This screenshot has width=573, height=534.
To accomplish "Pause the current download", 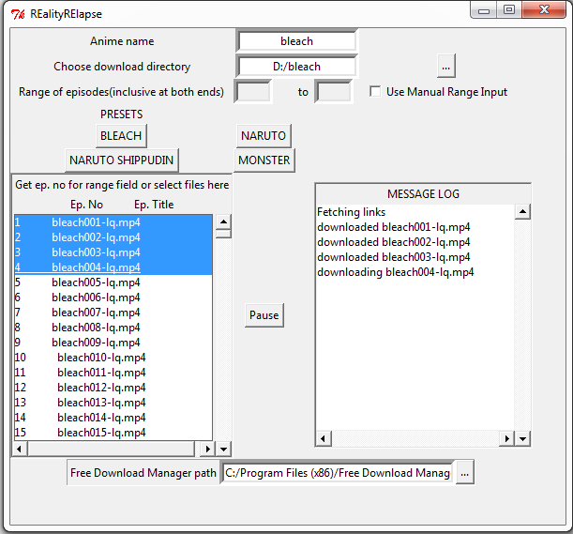I will click(x=264, y=315).
